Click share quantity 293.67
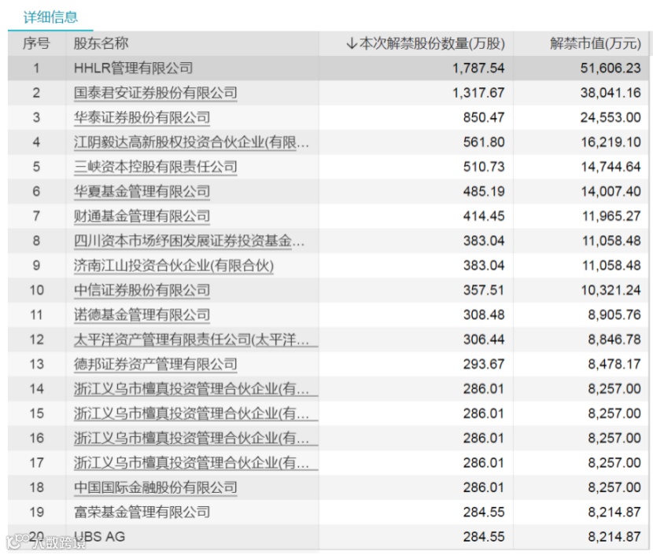Image resolution: width=653 pixels, height=555 pixels. 484,364
